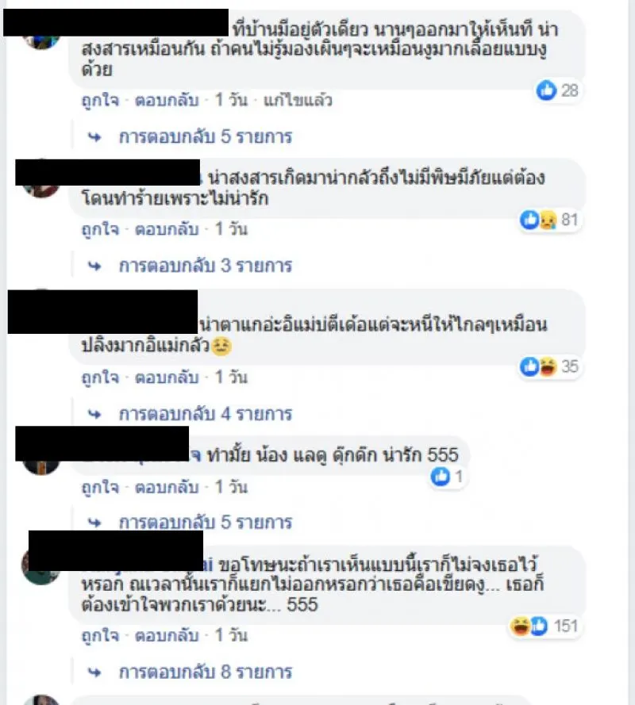635x705 pixels.
Task: Expand 'การตอบกลับ 3 รายการ' replies
Action: (x=206, y=266)
